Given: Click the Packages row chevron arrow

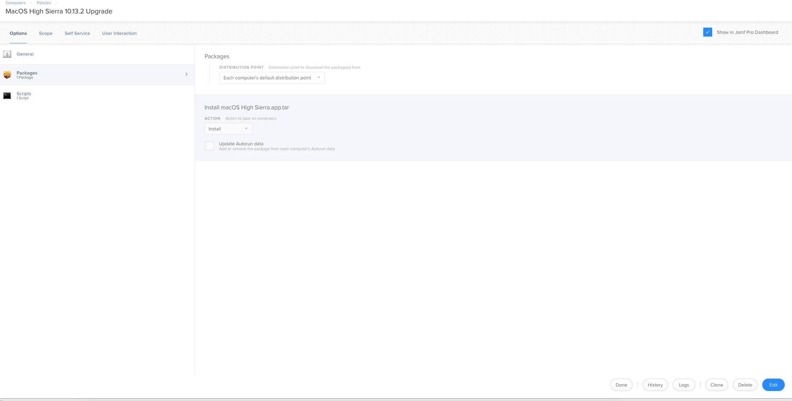Looking at the screenshot, I should tap(187, 74).
